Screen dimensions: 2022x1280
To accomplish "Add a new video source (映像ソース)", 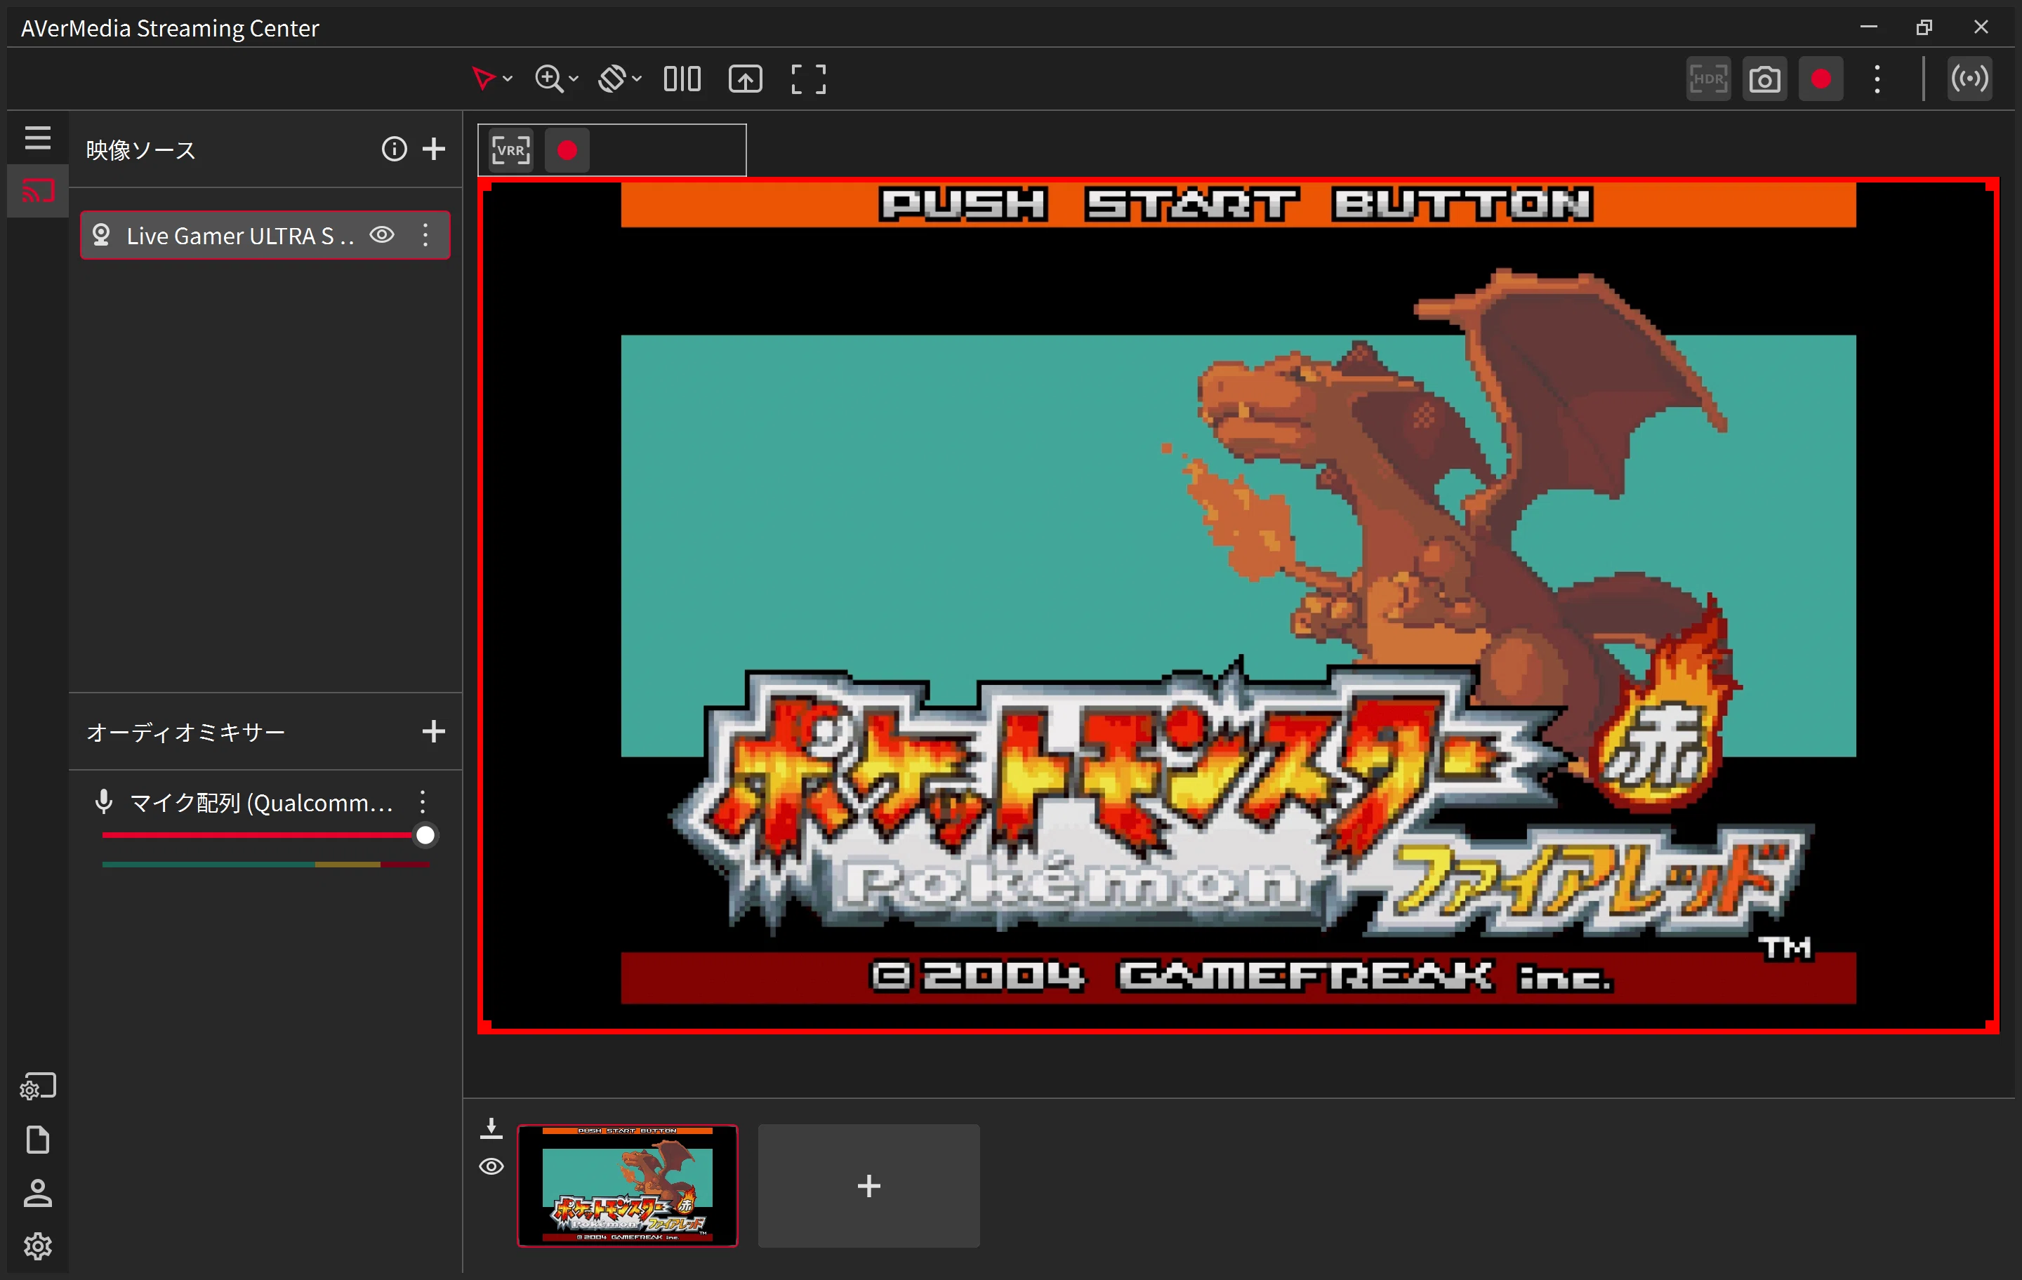I will click(x=433, y=149).
